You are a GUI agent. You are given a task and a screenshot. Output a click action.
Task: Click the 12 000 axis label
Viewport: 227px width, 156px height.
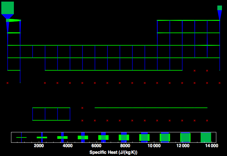[x=183, y=146]
